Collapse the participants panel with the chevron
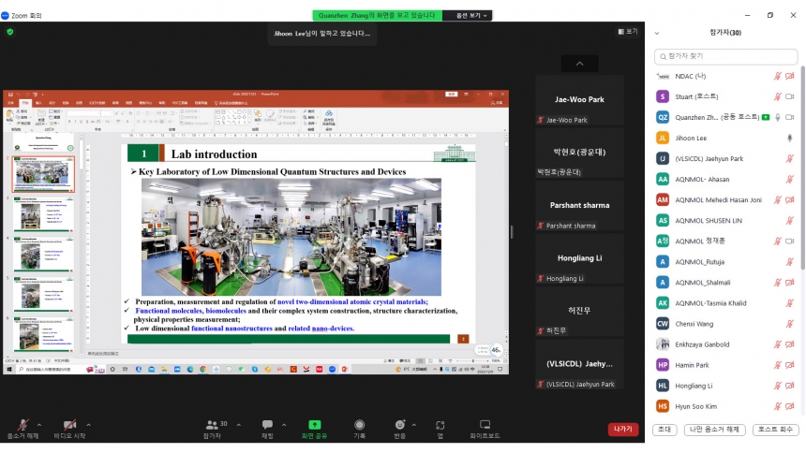Image resolution: width=806 pixels, height=453 pixels. click(x=657, y=33)
